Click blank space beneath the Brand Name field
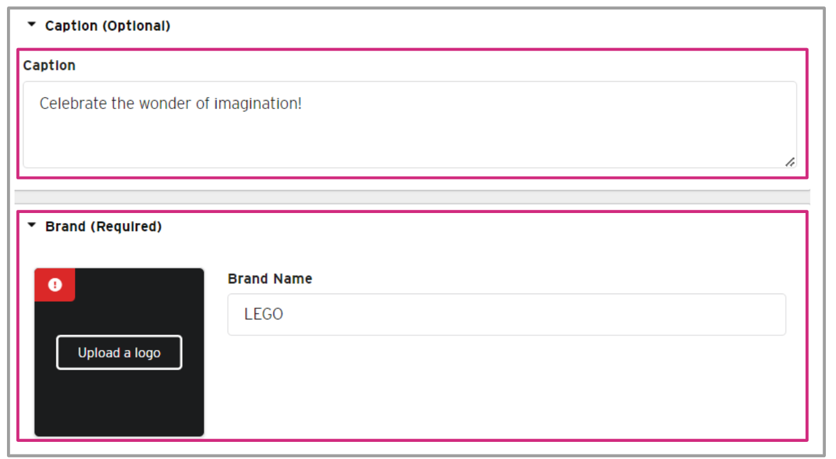 pyautogui.click(x=507, y=387)
